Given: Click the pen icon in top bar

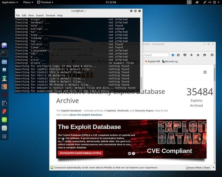Looking at the screenshot, I should (205, 2).
